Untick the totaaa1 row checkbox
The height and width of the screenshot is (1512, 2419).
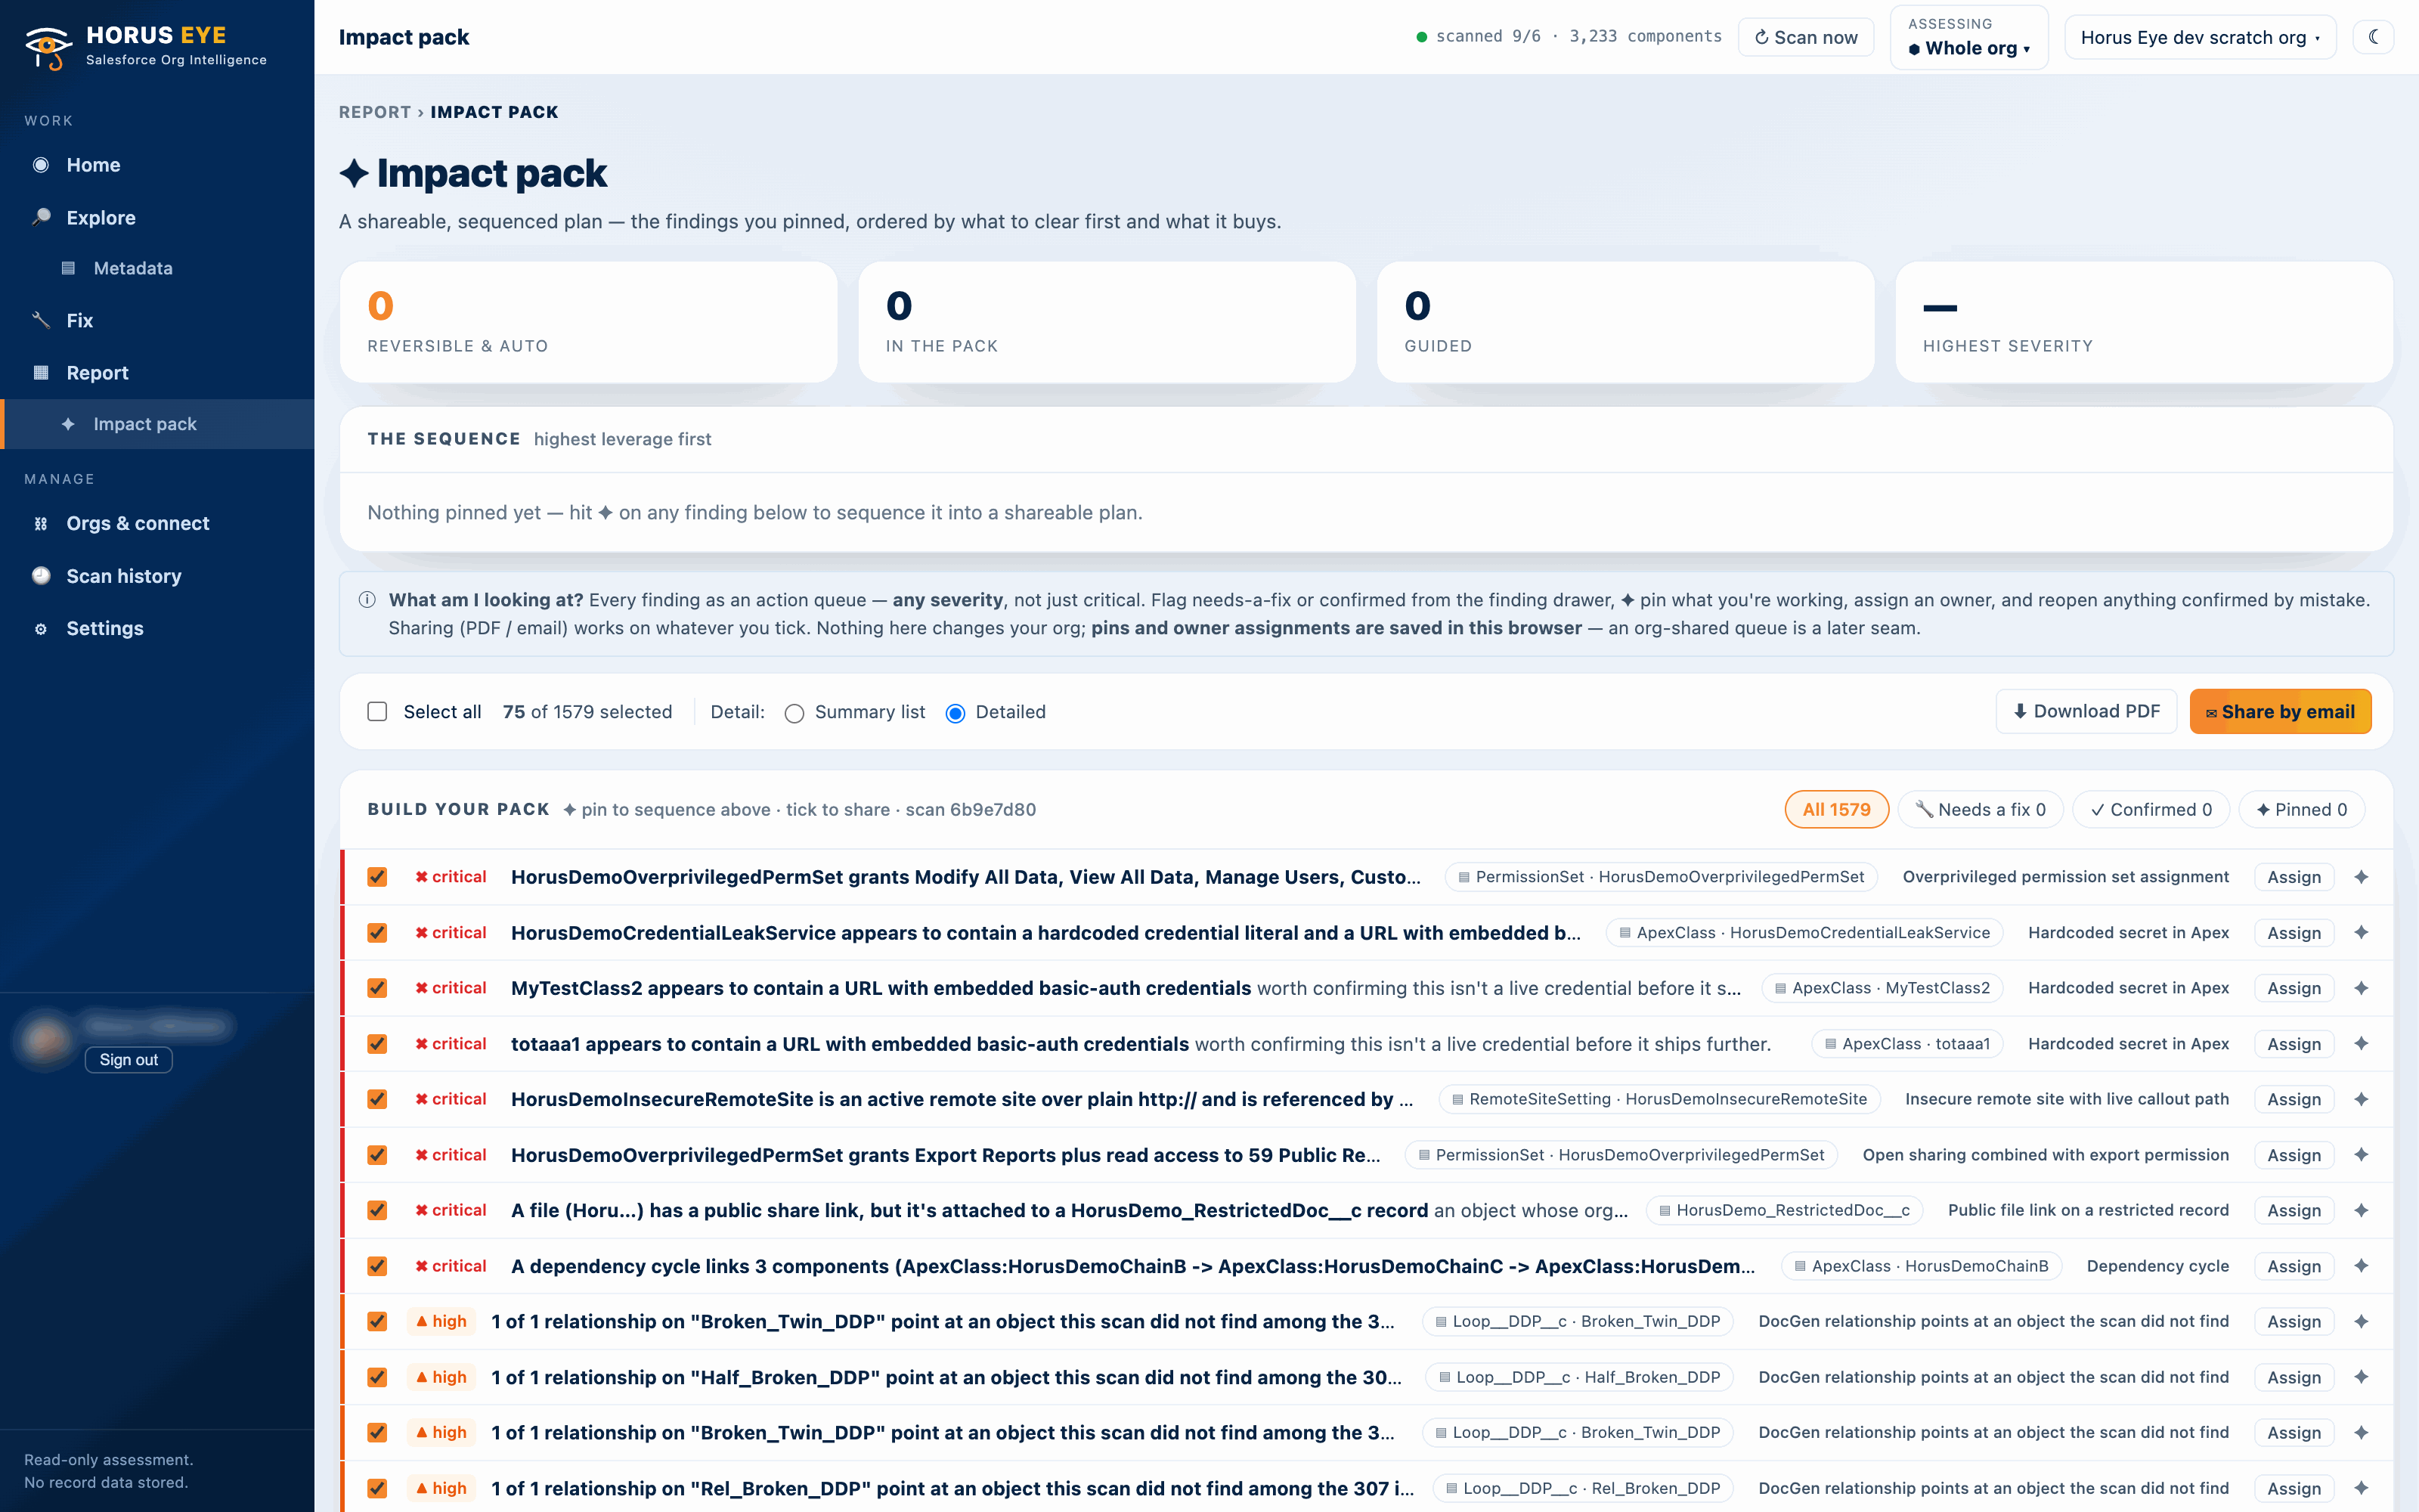pyautogui.click(x=377, y=1044)
